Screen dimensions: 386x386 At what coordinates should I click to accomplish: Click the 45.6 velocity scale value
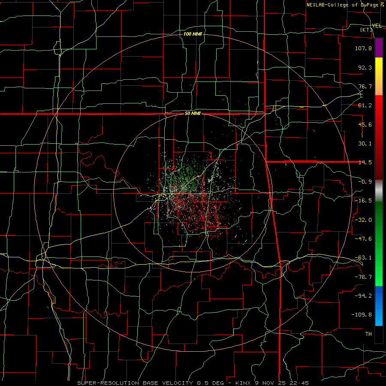click(x=365, y=124)
